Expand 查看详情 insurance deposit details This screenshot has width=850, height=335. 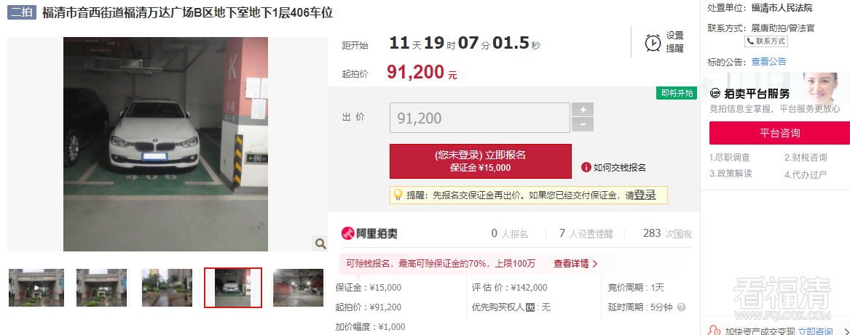click(x=575, y=264)
